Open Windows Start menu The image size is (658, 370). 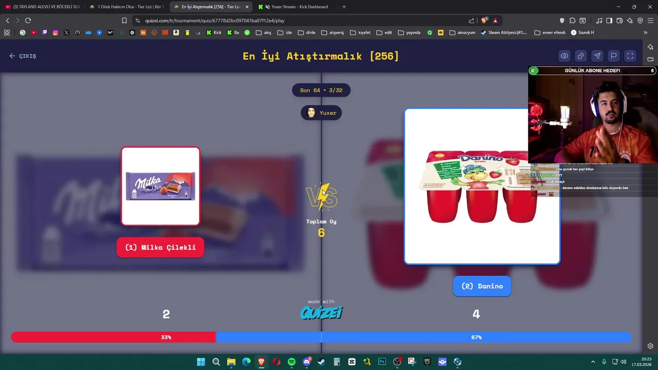pos(201,362)
